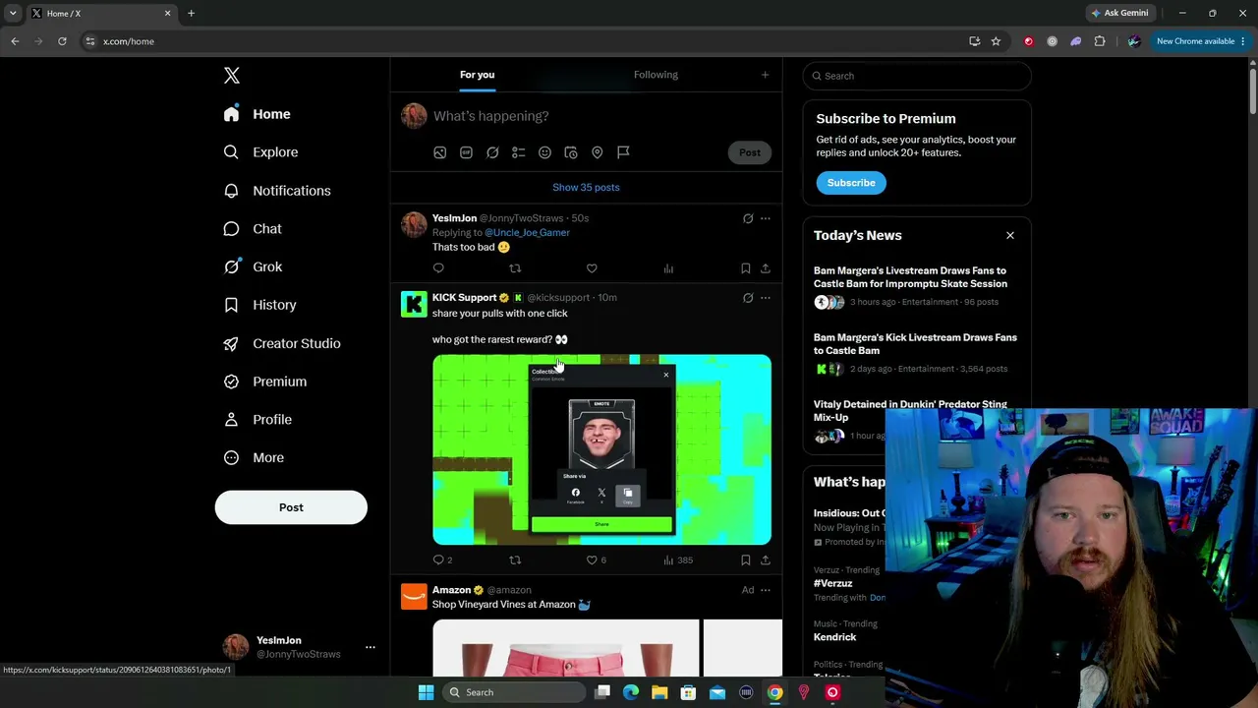
Task: Open the Chrome Extensions puzzle icon
Action: (x=1100, y=41)
